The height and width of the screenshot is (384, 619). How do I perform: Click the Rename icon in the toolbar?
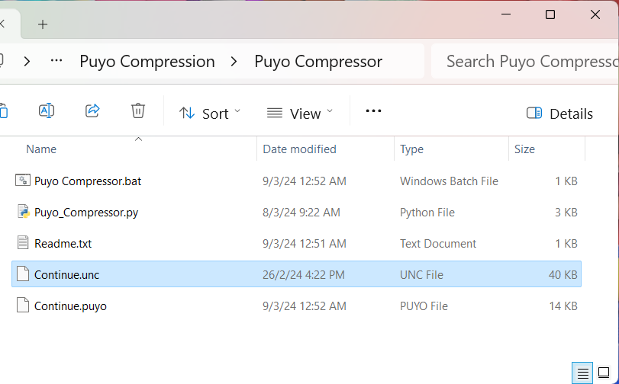click(47, 110)
